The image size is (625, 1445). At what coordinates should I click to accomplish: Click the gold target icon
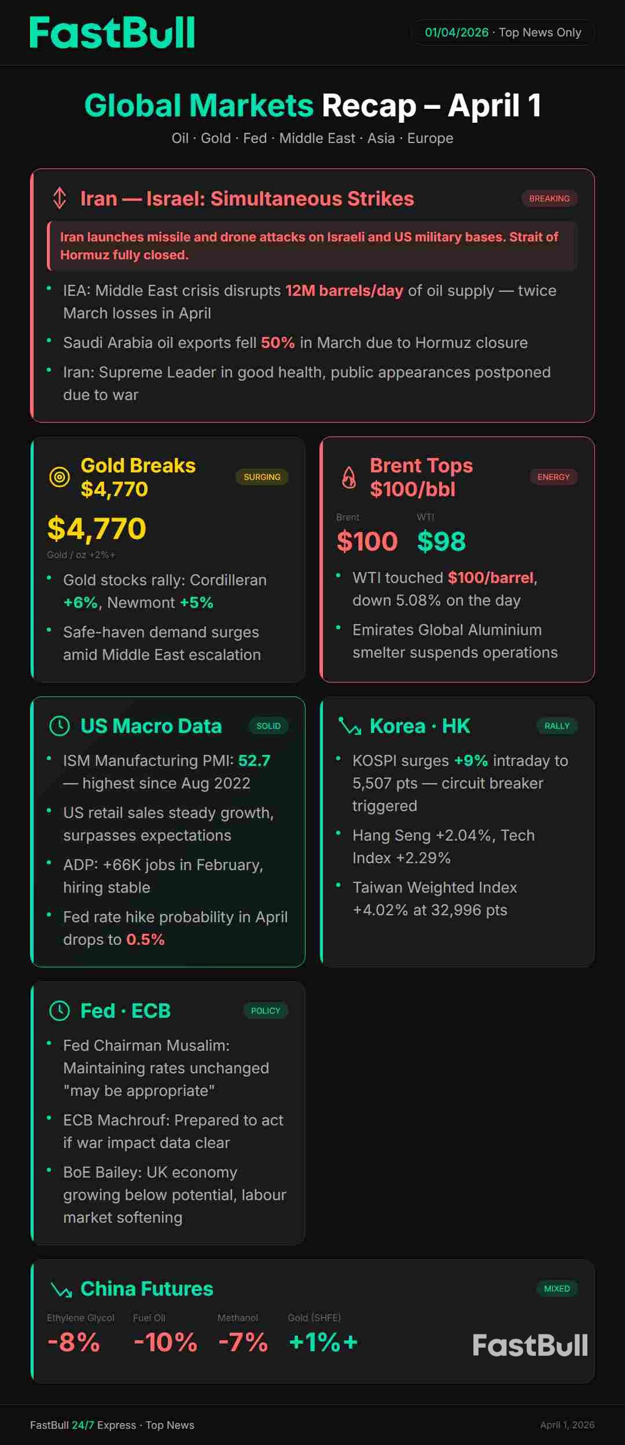pos(59,477)
